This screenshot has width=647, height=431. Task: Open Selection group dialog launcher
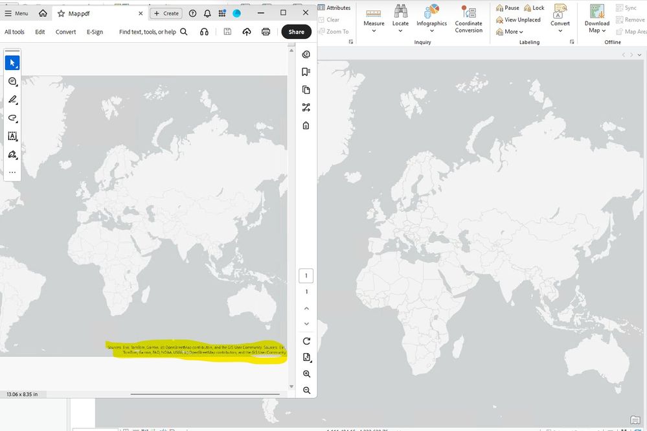point(351,41)
